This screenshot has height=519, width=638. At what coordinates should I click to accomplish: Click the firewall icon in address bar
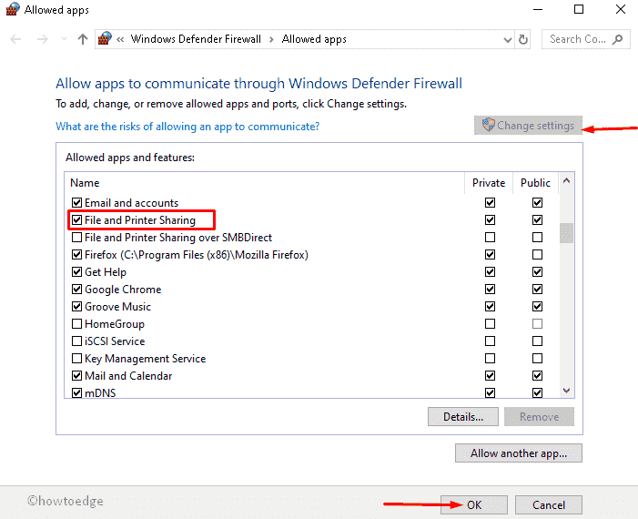(x=106, y=39)
